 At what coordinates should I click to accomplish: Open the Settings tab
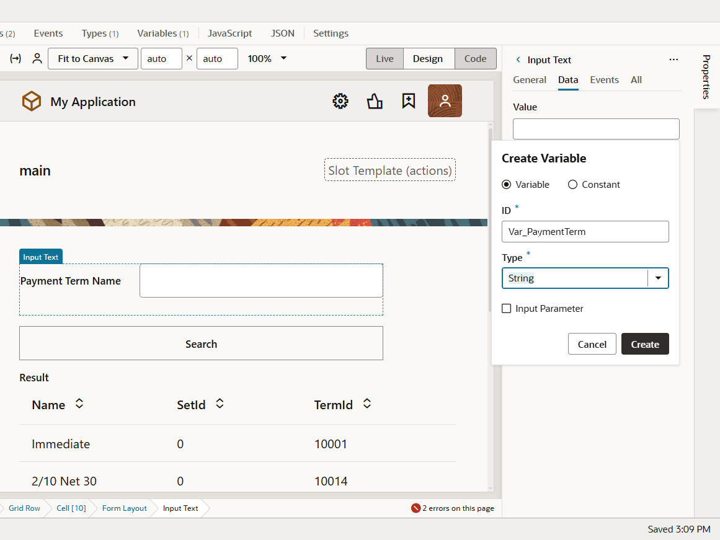pyautogui.click(x=331, y=33)
